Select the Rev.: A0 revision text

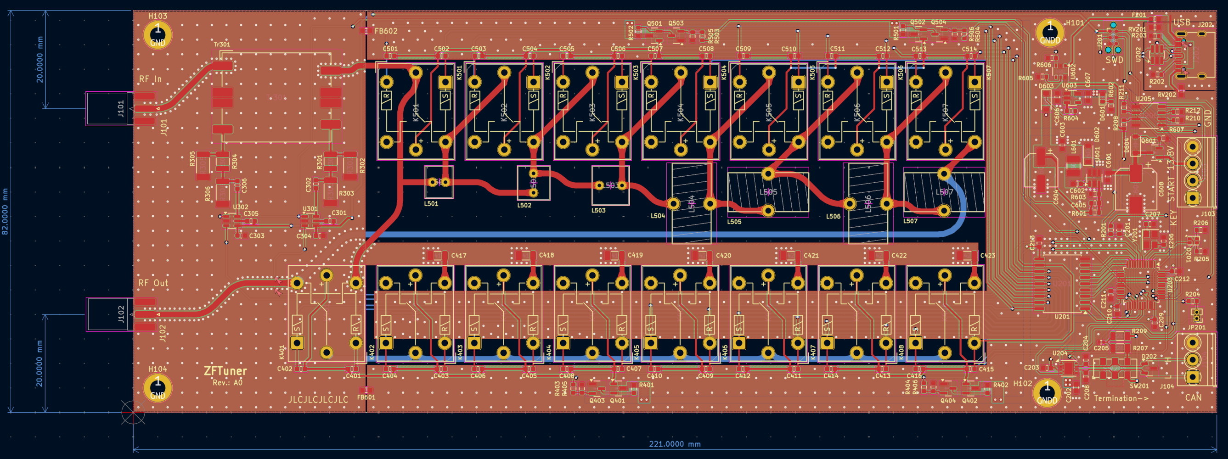click(228, 383)
